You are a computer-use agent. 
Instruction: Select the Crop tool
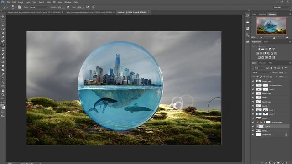(3, 33)
